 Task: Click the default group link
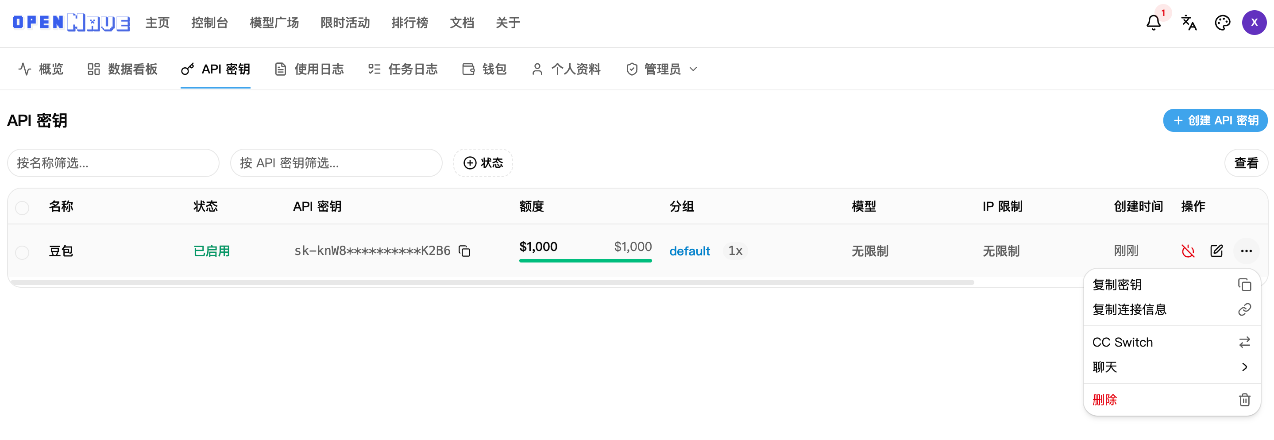[x=689, y=251]
